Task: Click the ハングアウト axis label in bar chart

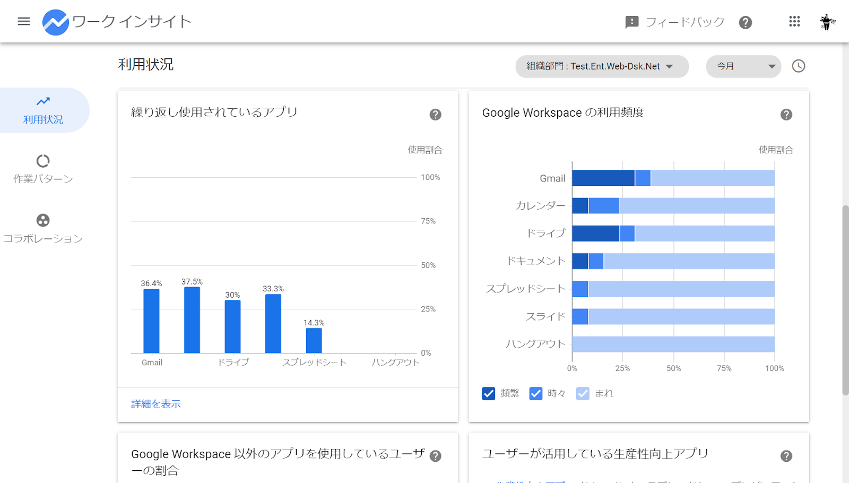Action: pos(395,363)
